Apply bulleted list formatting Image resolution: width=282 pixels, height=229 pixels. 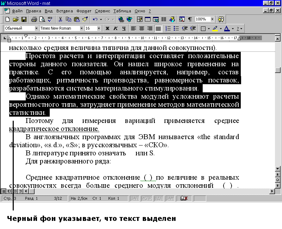coord(176,29)
